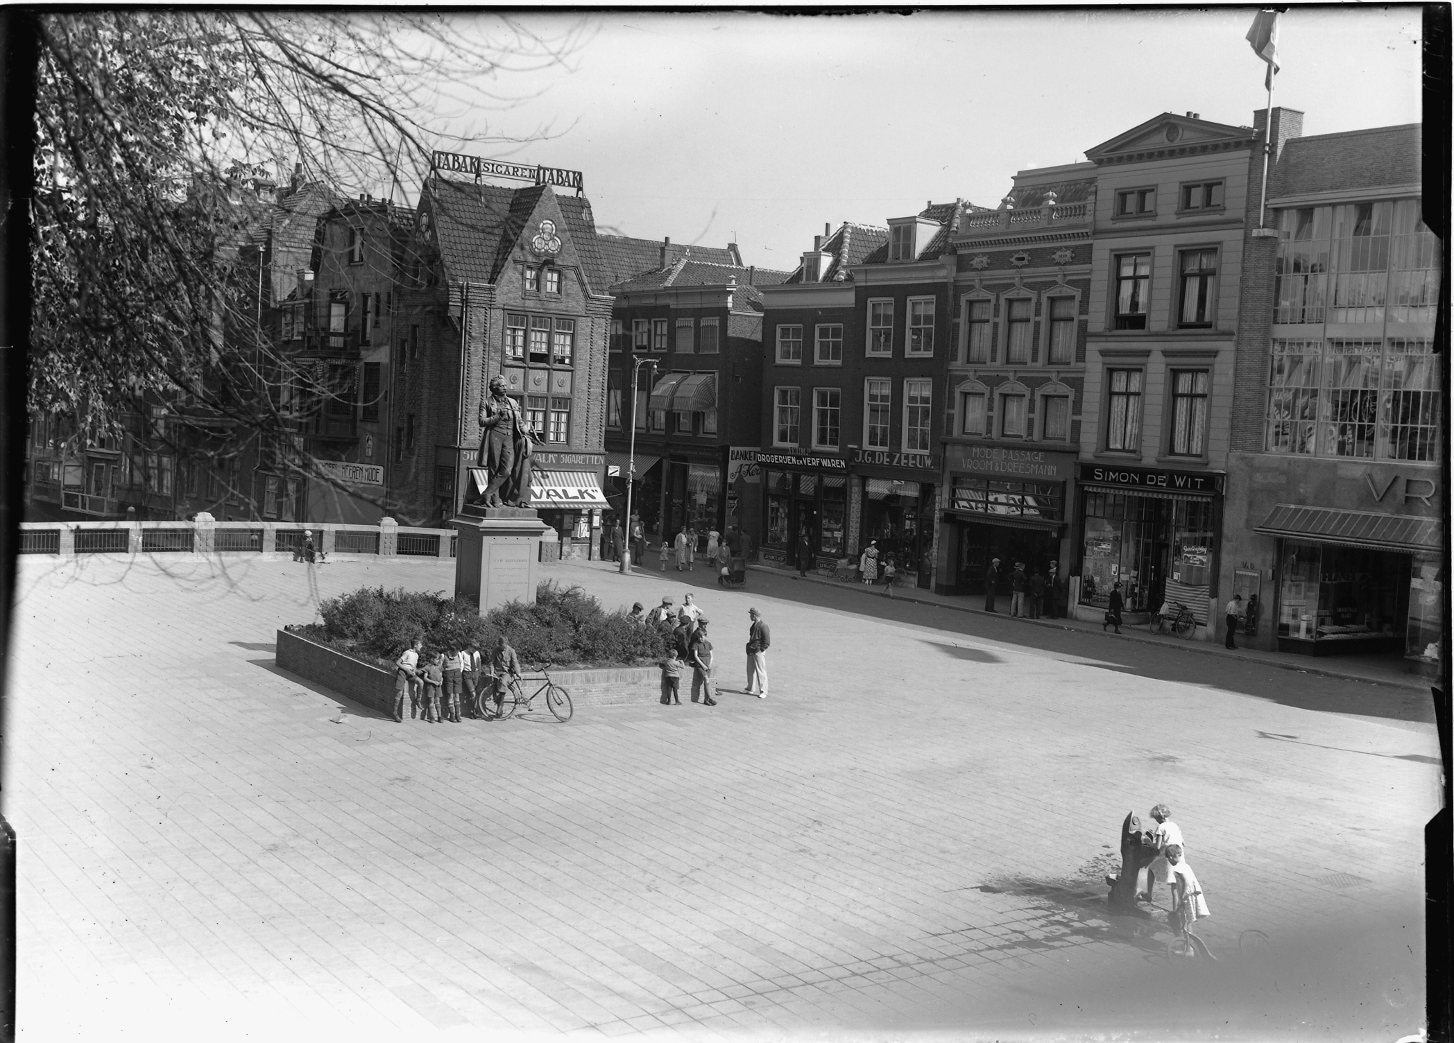
Task: Click the DROGERIJEN EN VERFWAREN sign
Action: pyautogui.click(x=802, y=460)
